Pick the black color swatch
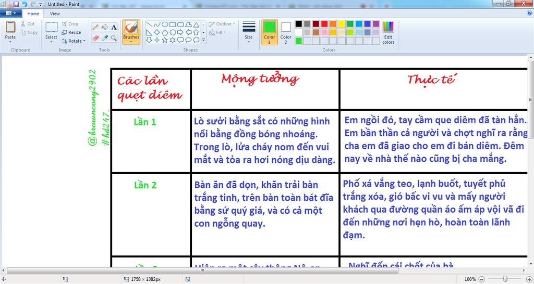The height and width of the screenshot is (284, 534). 299,24
